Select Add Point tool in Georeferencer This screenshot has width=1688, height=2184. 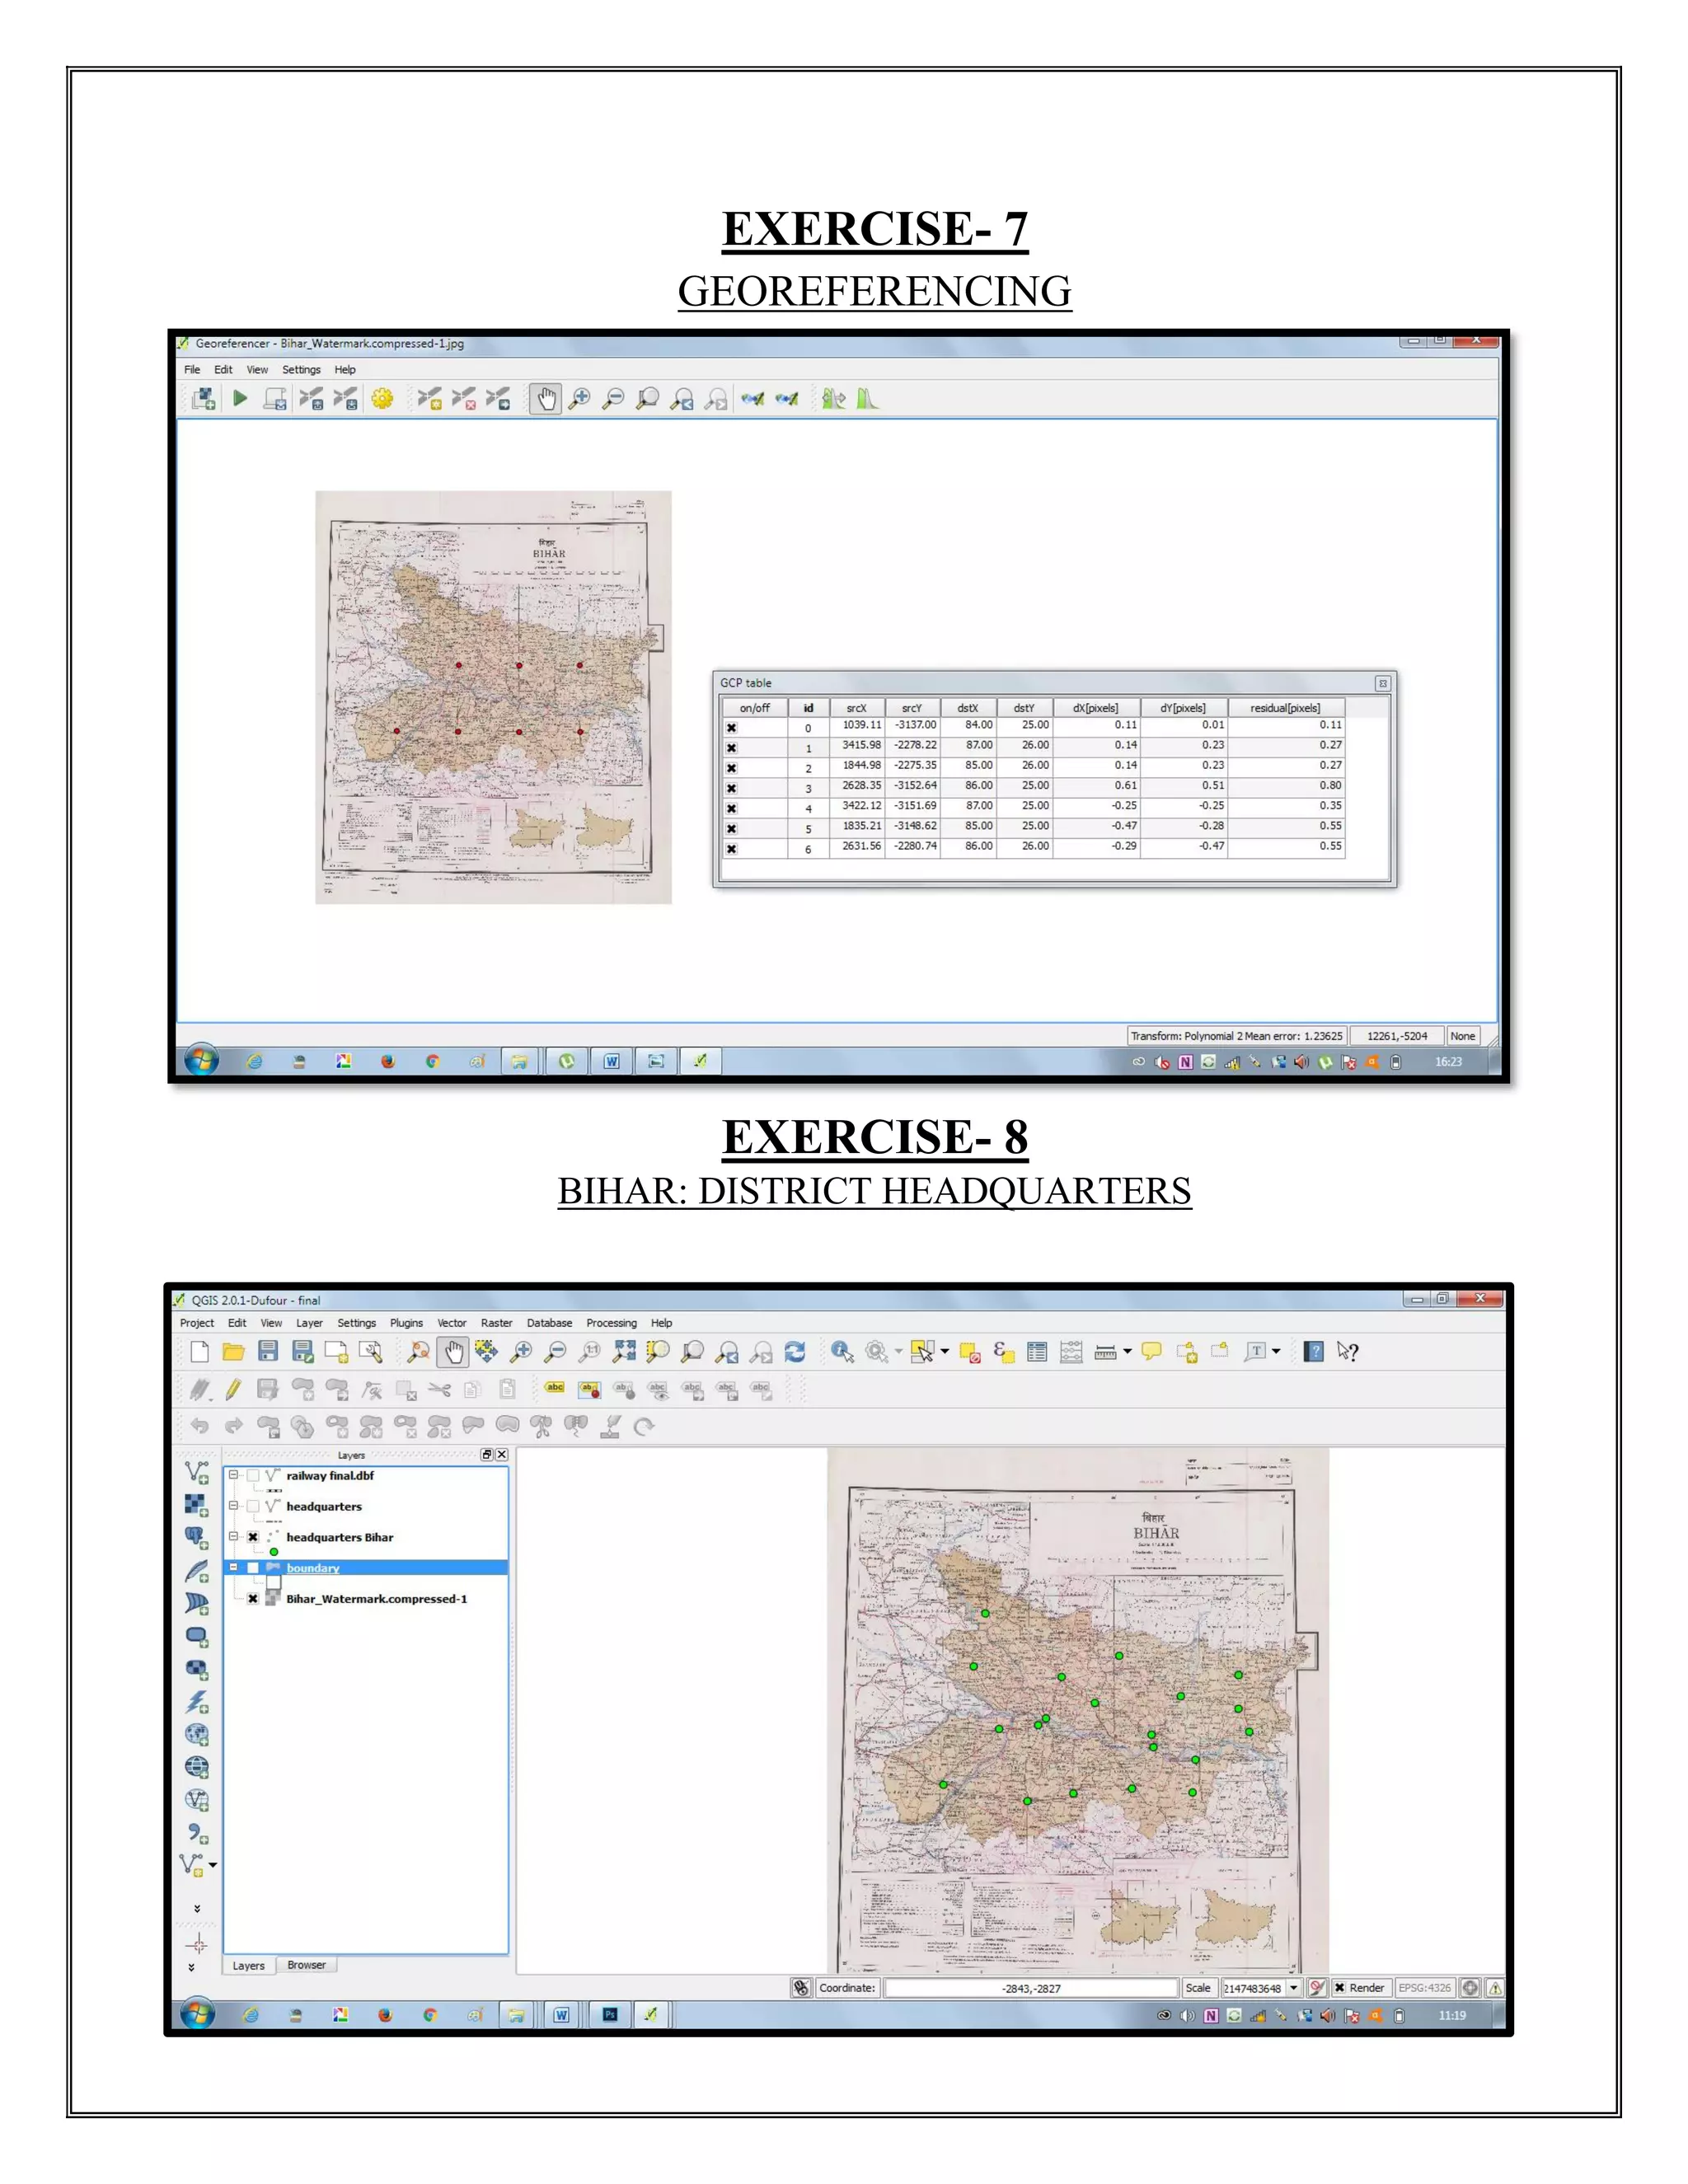click(x=429, y=399)
